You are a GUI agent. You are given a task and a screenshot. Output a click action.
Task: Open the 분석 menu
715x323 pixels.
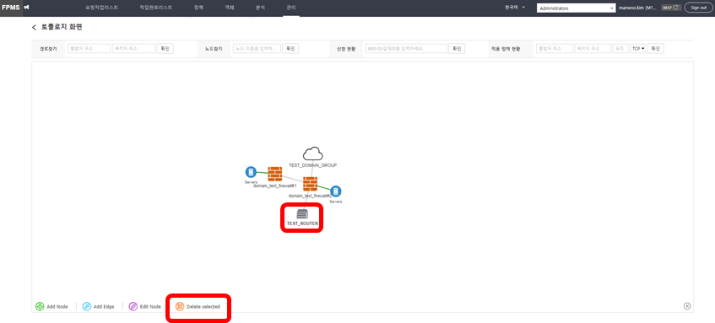coord(260,8)
